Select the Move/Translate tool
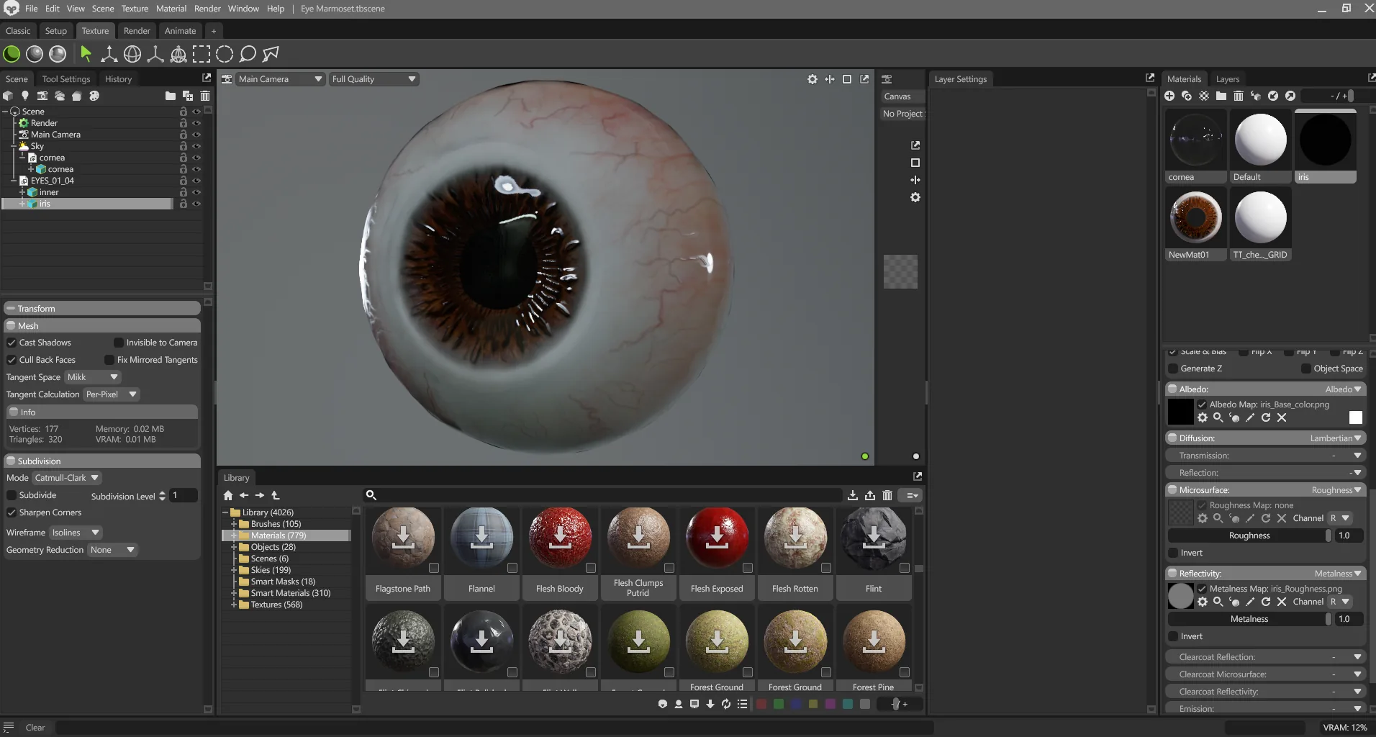 tap(109, 54)
